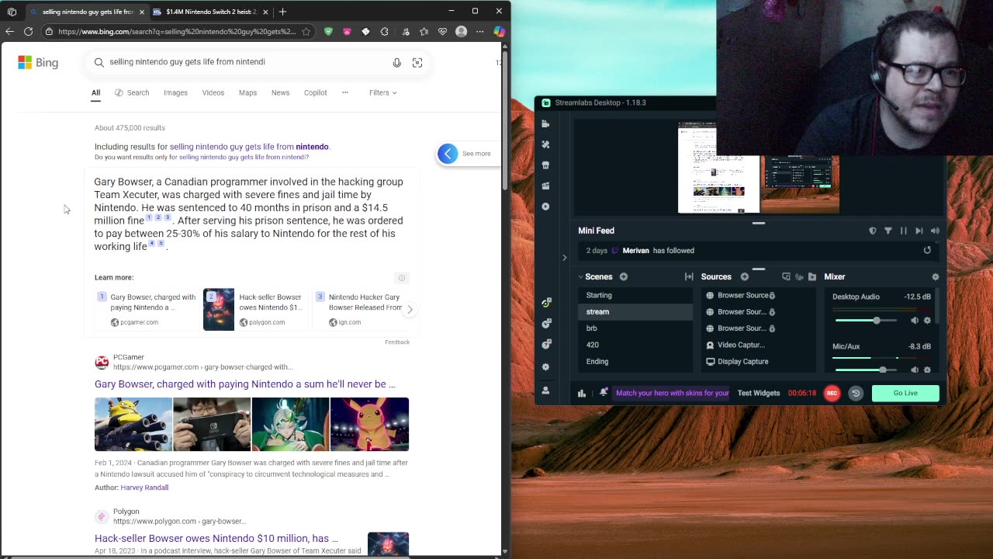Viewport: 993px width, 559px height.
Task: Switch to Bing Images tab
Action: [x=175, y=92]
